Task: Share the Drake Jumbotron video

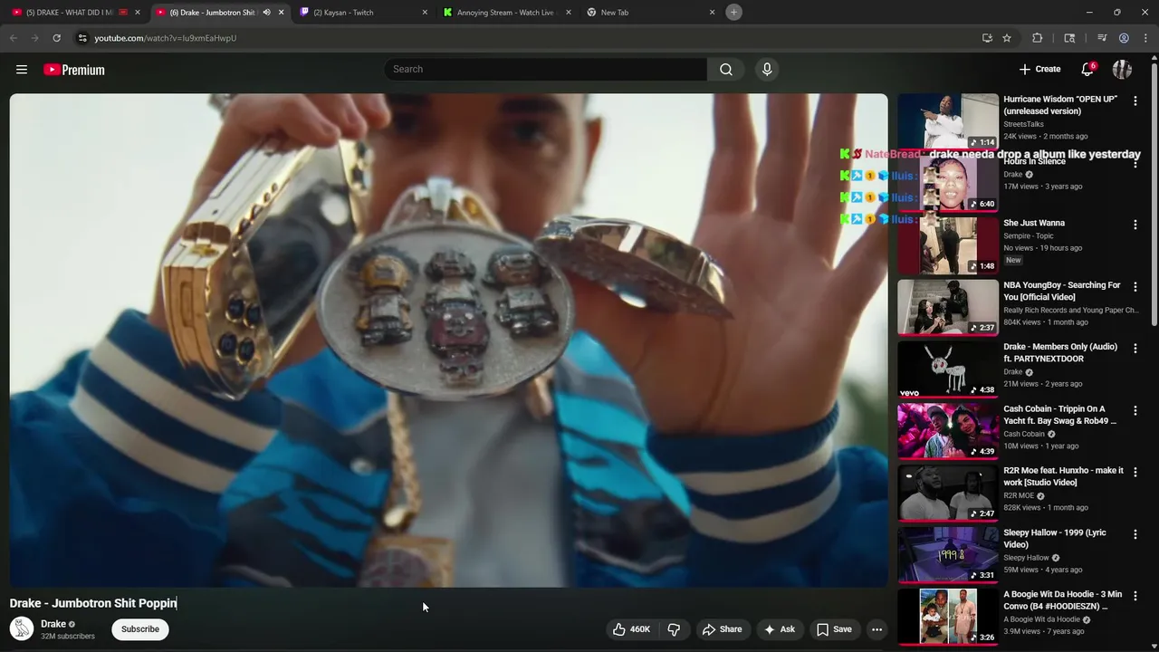Action: pyautogui.click(x=722, y=629)
